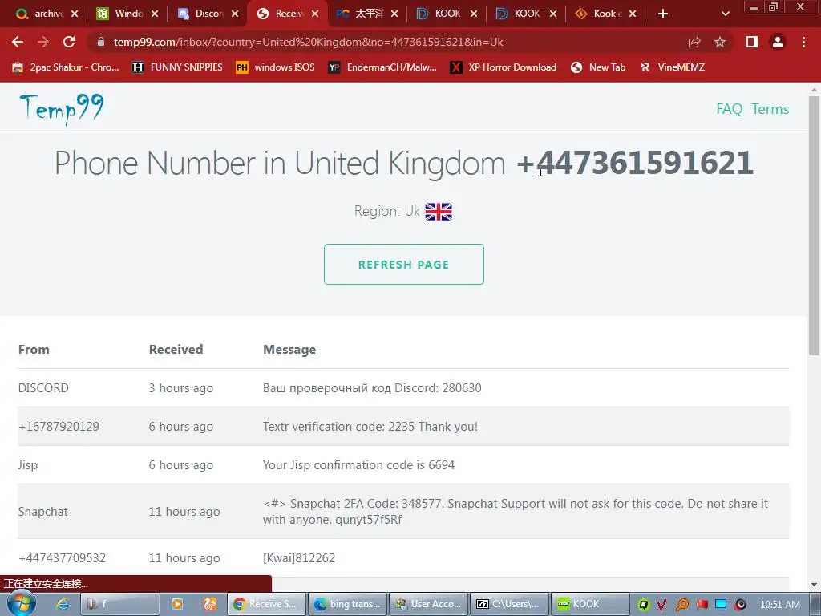Image resolution: width=821 pixels, height=616 pixels.
Task: Launch Internet Explorer from the taskbar
Action: (x=63, y=604)
